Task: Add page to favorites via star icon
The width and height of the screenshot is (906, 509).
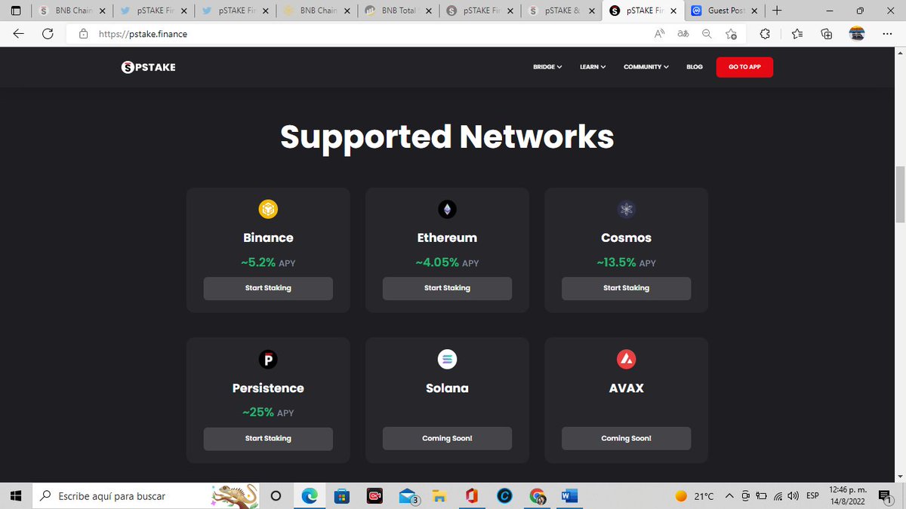Action: click(x=731, y=34)
